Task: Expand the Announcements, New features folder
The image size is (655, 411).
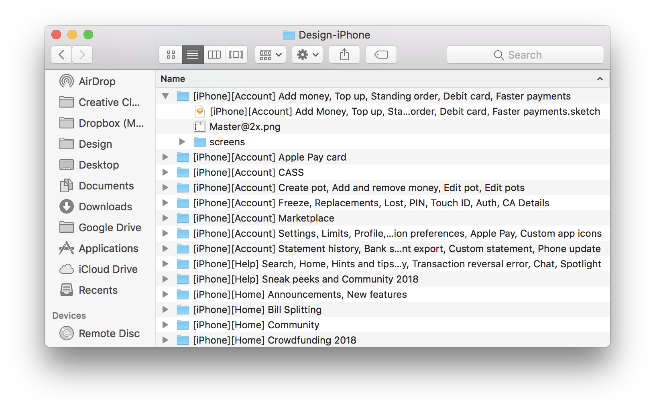Action: [x=165, y=294]
